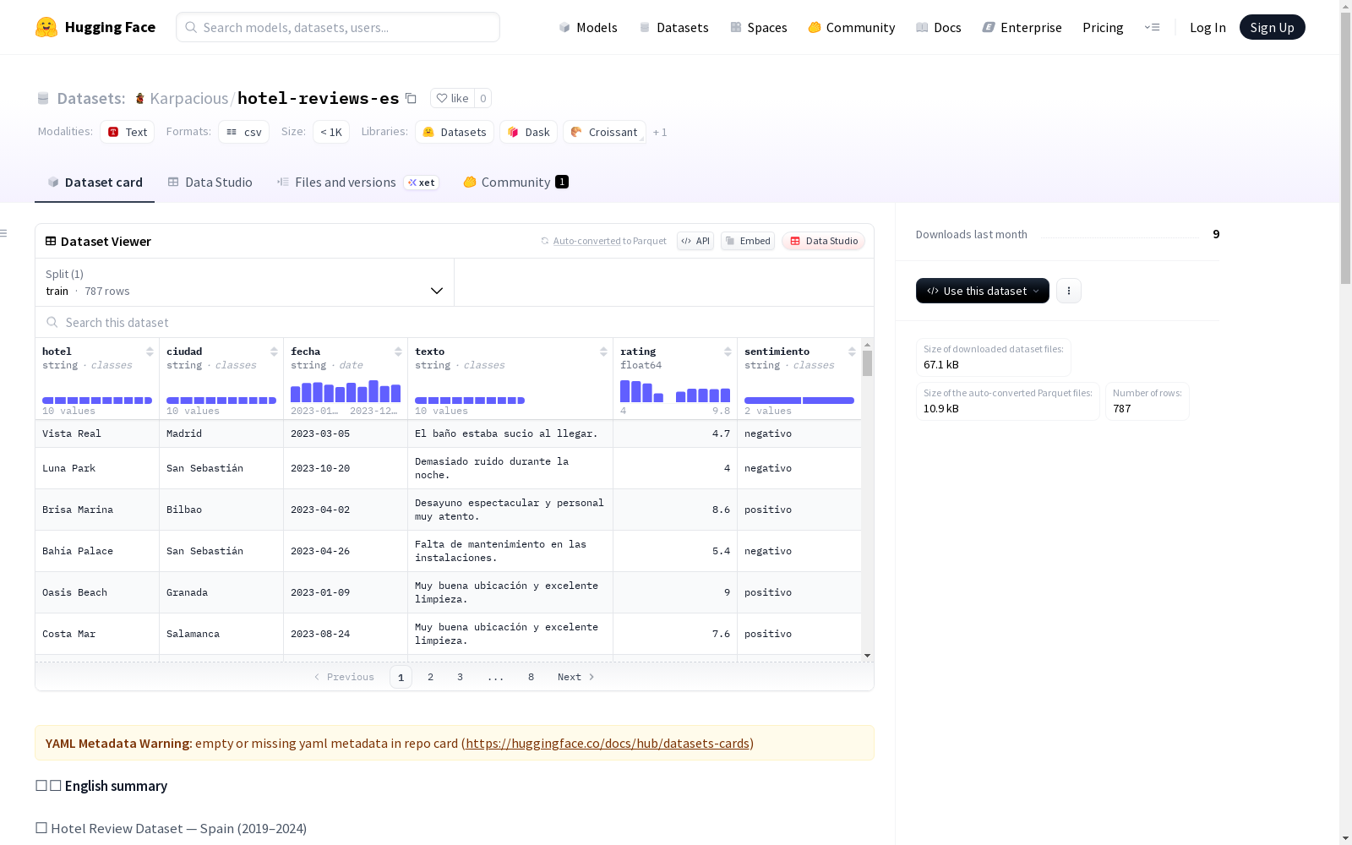Image resolution: width=1352 pixels, height=845 pixels.
Task: Switch to the Dataset card tab
Action: click(95, 183)
